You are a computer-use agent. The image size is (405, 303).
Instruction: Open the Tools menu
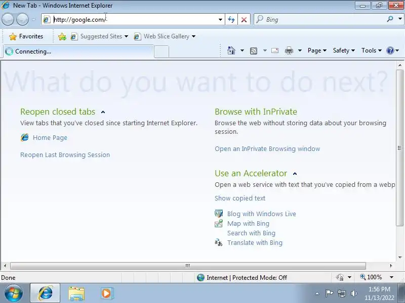pos(372,50)
